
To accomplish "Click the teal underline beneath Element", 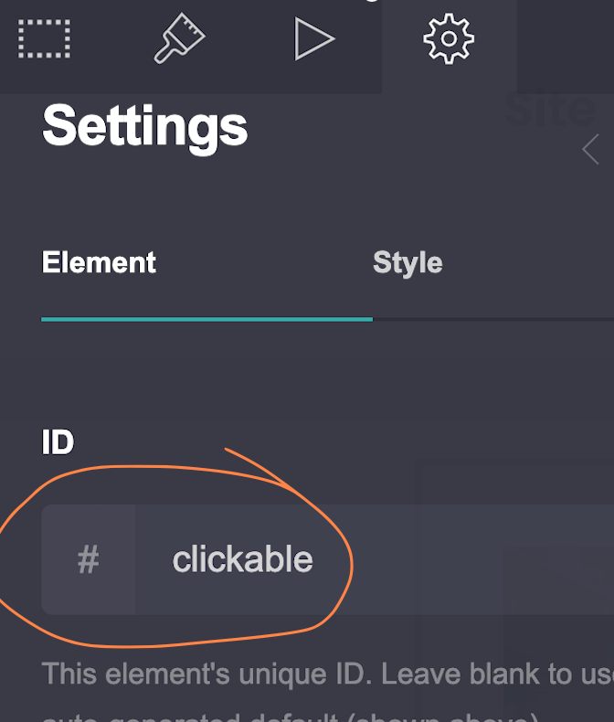I will pyautogui.click(x=206, y=319).
